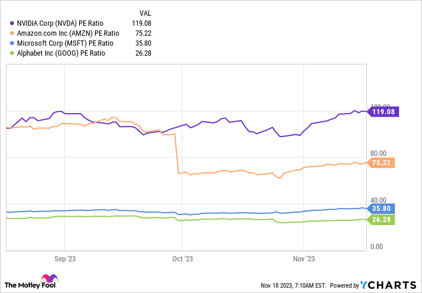The image size is (422, 293).
Task: Click the NVIDIA Corp (NVDA) PE Ratio label
Action: (x=70, y=24)
